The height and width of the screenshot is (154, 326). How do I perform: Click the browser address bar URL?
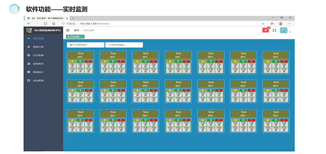(x=94, y=24)
